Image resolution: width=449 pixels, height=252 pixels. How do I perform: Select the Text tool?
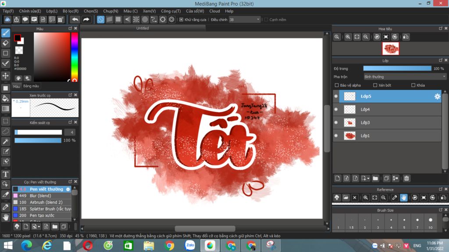6,174
